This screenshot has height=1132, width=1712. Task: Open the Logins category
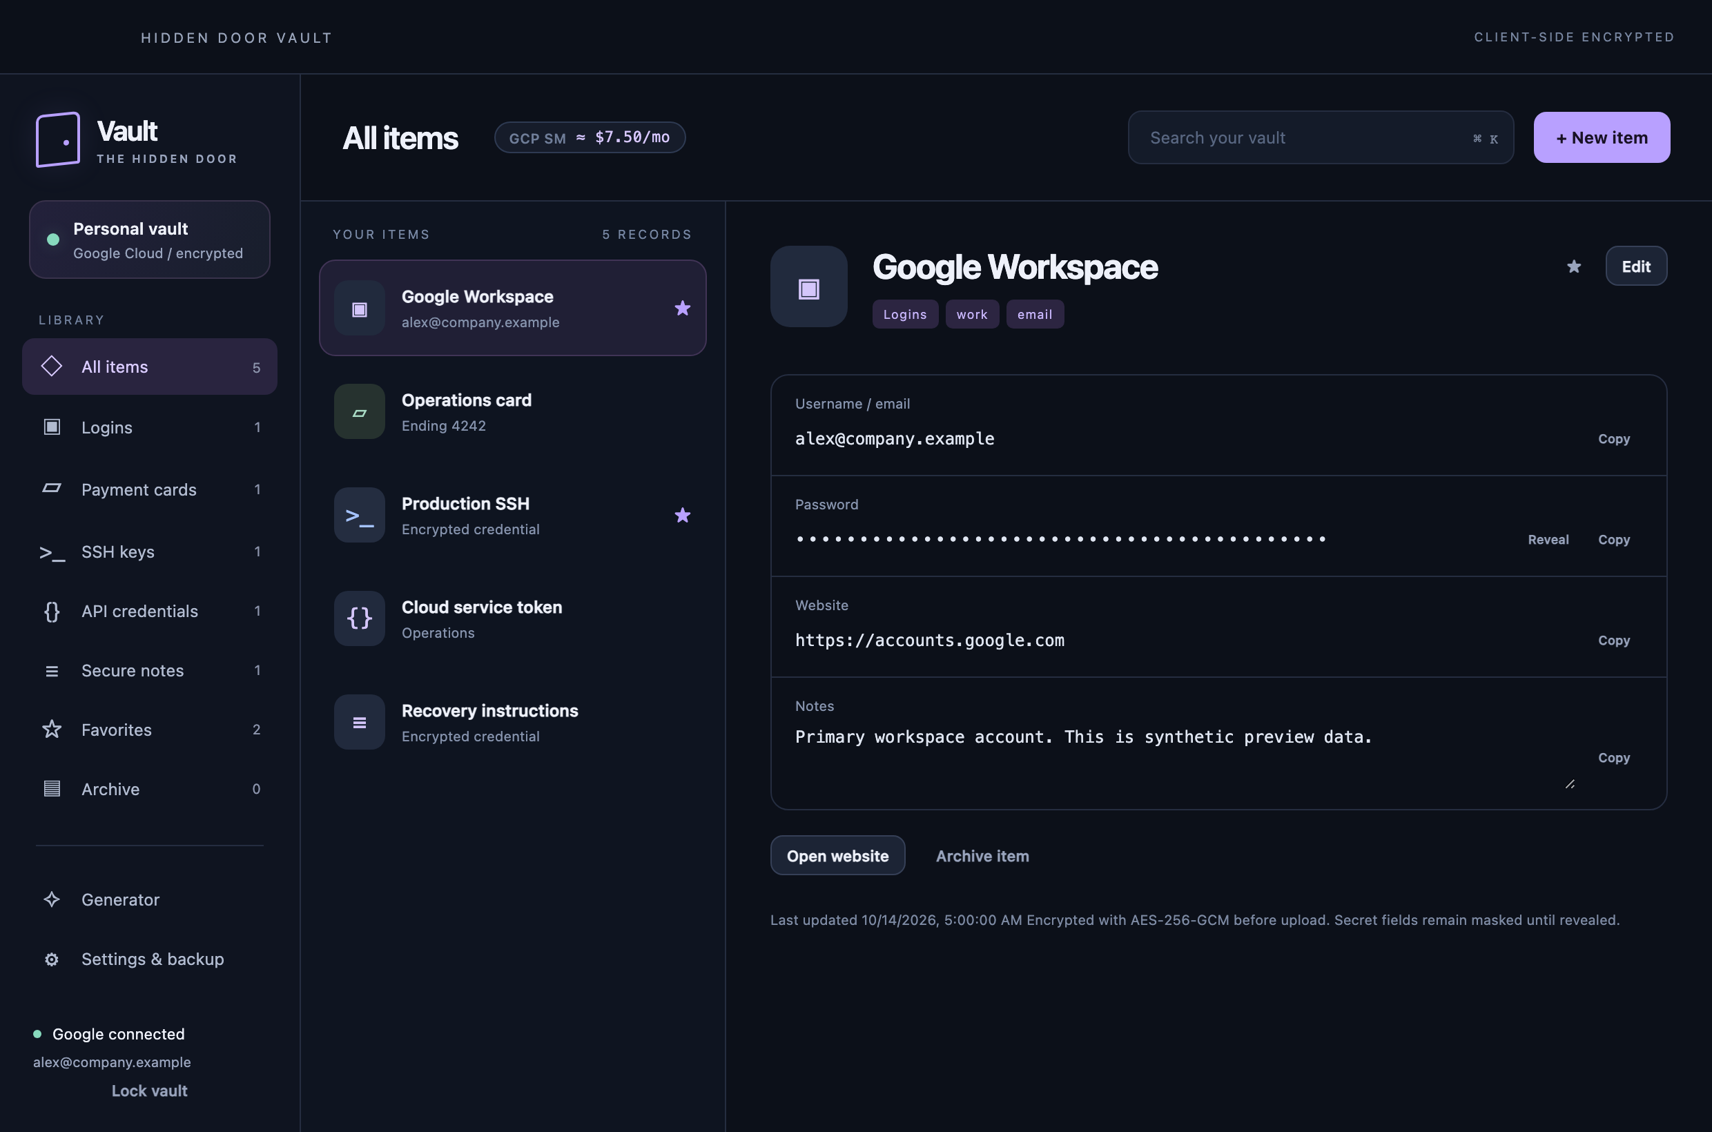[150, 427]
